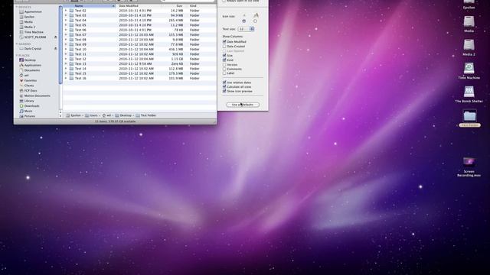The width and height of the screenshot is (490, 275).
Task: Select the Test 07 folder row
Action: (x=139, y=34)
